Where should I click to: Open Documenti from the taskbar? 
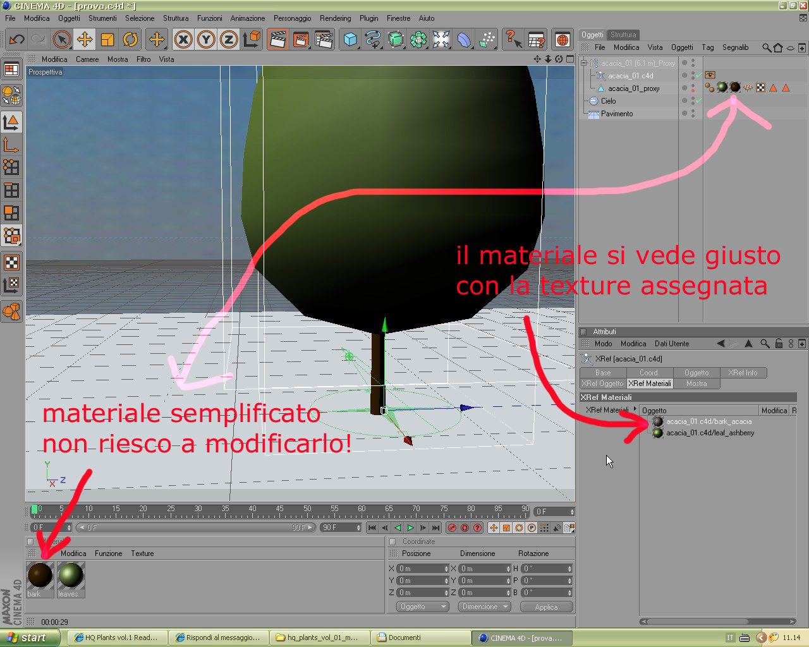click(421, 638)
